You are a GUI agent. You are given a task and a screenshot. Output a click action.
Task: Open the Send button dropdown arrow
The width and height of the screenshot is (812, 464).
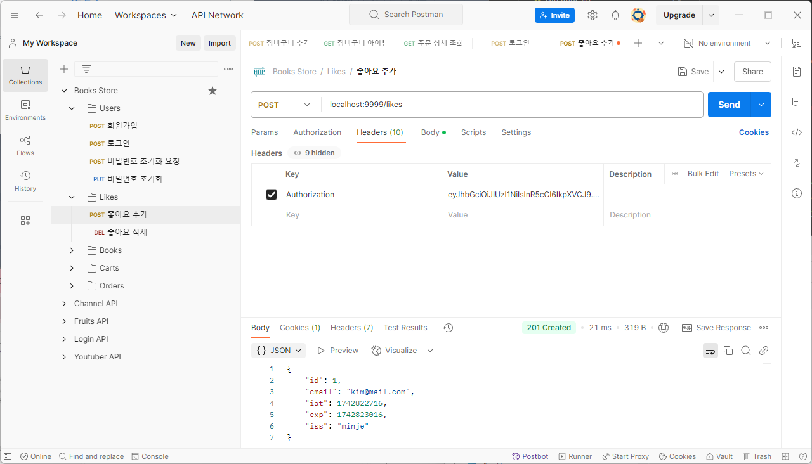[761, 105]
